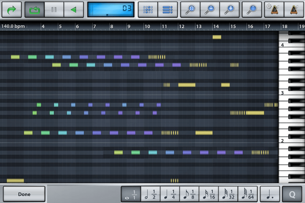Click the green redo arrow icon
This screenshot has width=305, height=203.
(x=12, y=10)
